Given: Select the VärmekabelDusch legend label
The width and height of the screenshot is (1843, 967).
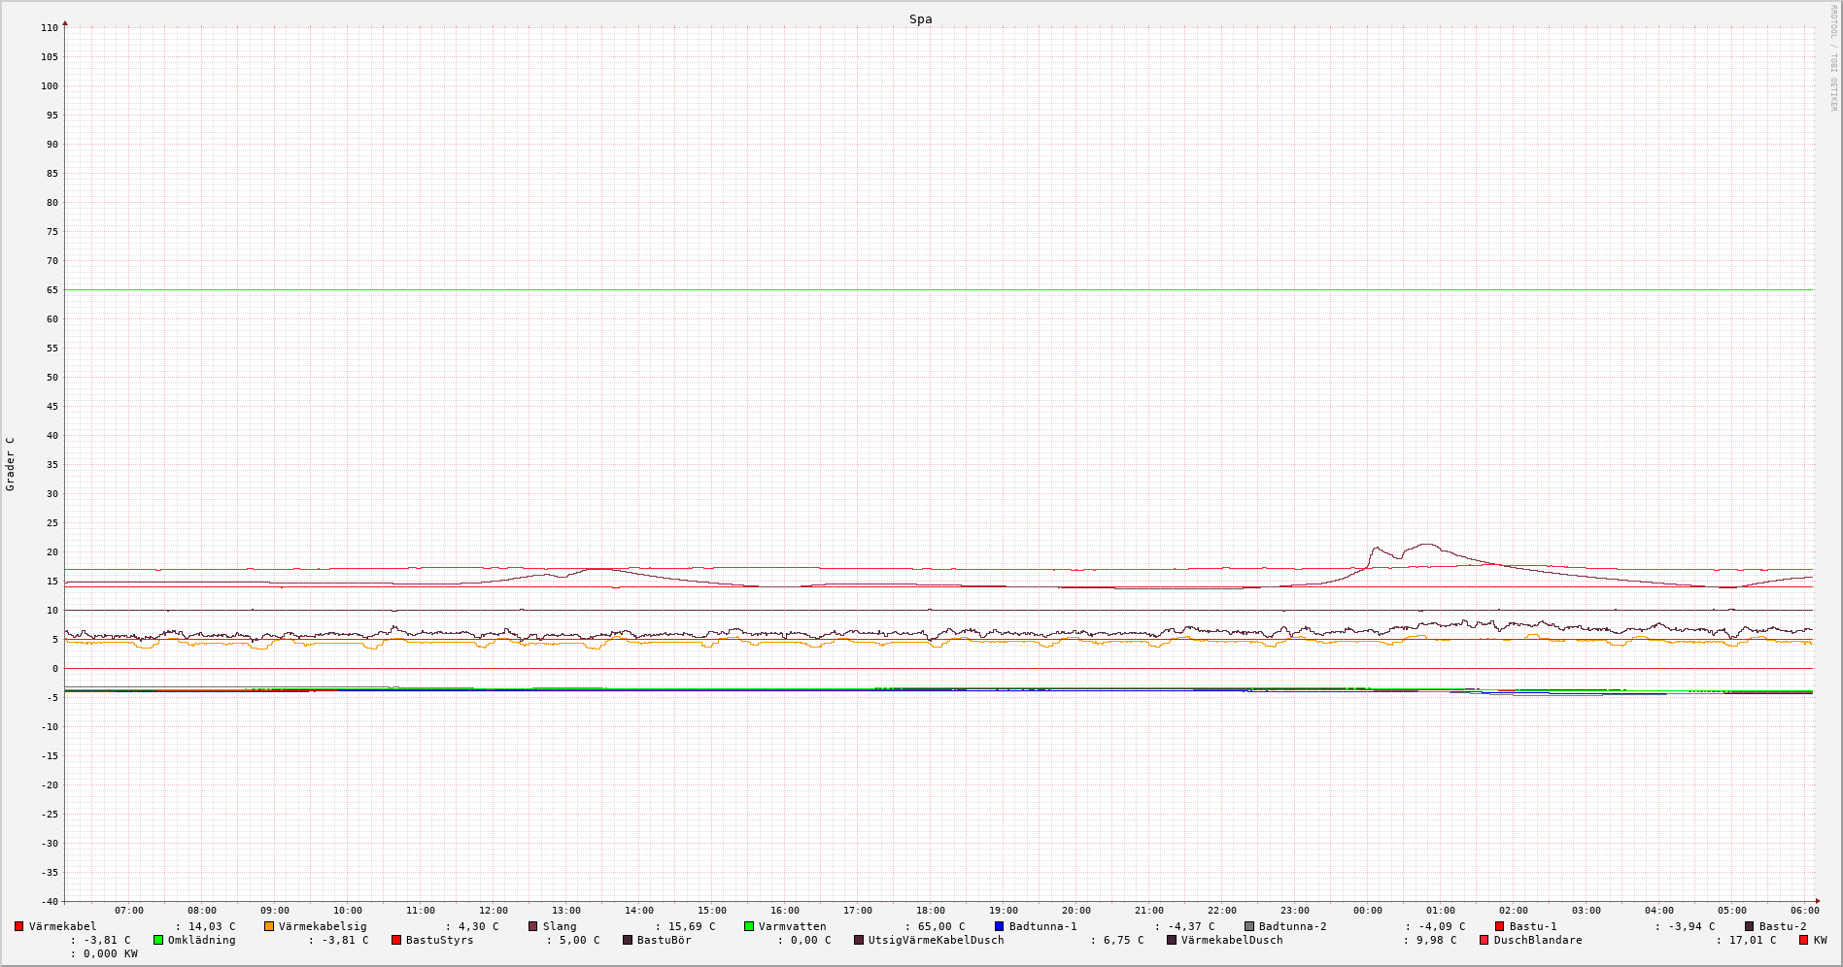Looking at the screenshot, I should [x=1231, y=940].
